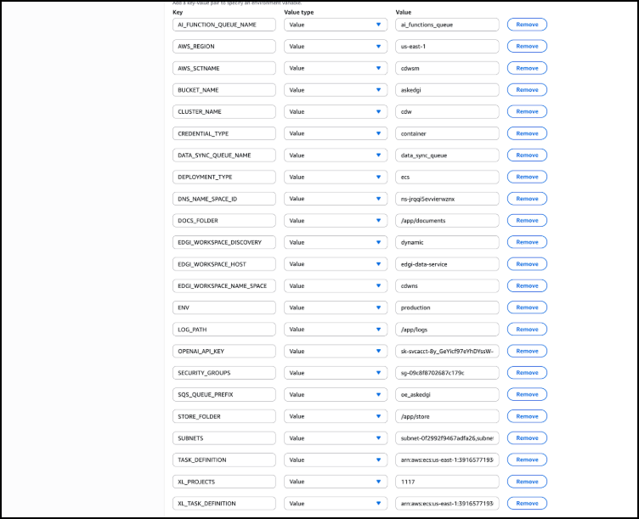Screen dimensions: 639x519
Task: Remove the AI_FUNCTION_QUEUE_NAME variable
Action: (x=527, y=25)
